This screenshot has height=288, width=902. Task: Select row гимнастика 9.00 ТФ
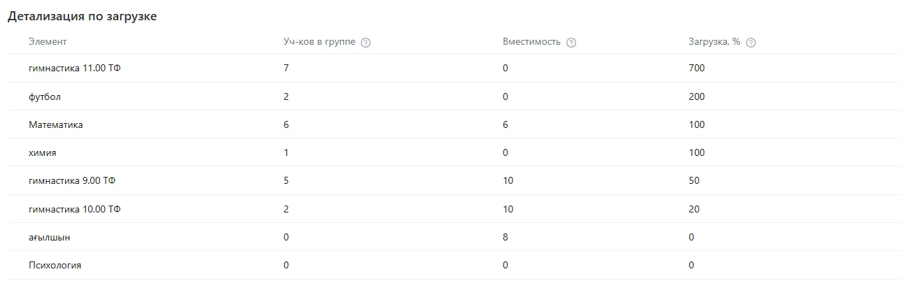[454, 180]
